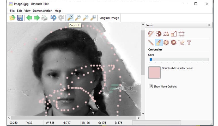Open the View menu
218x126 pixels.
[27, 11]
